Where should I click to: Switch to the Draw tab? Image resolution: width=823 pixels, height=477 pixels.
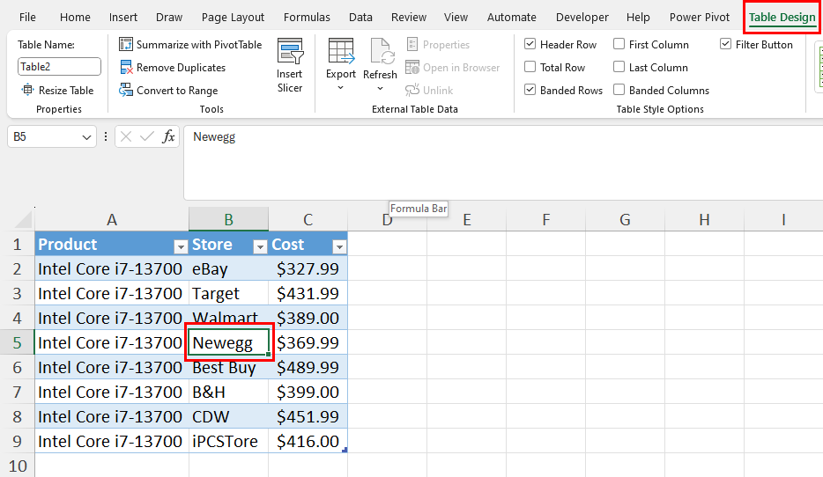[x=169, y=18]
